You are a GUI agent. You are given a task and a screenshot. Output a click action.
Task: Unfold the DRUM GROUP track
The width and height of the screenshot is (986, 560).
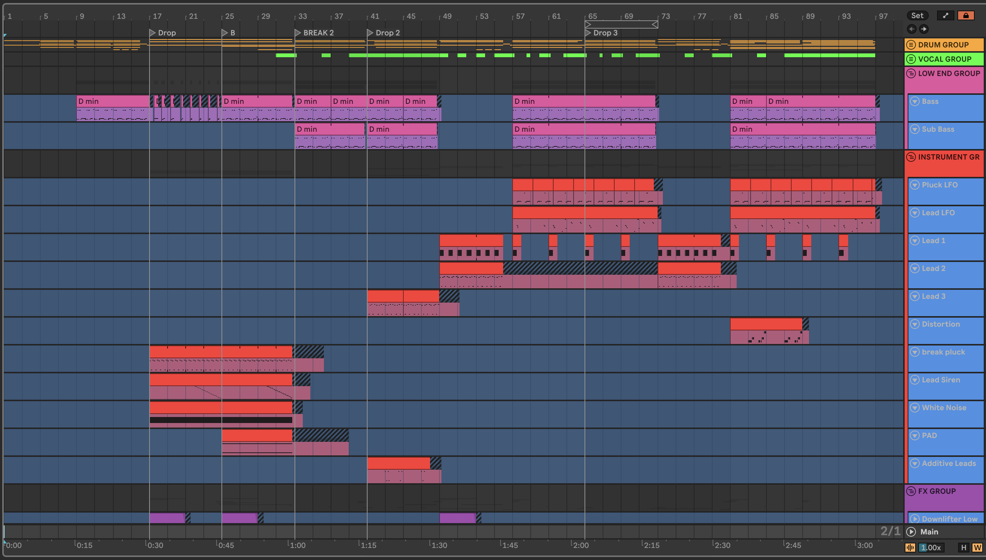pos(911,45)
